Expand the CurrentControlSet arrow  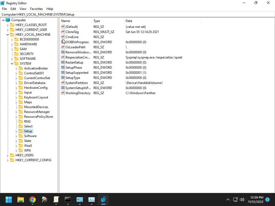[x=16, y=78]
